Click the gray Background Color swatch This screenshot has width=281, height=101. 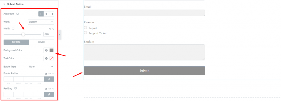pos(51,50)
